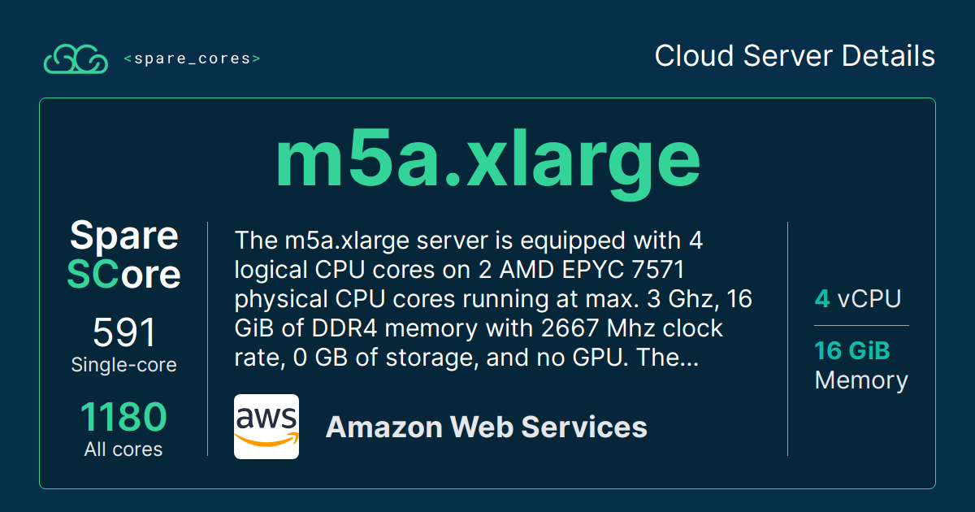Screen dimensions: 975x512
Task: Select the 16 GiB memory value
Action: pos(852,350)
